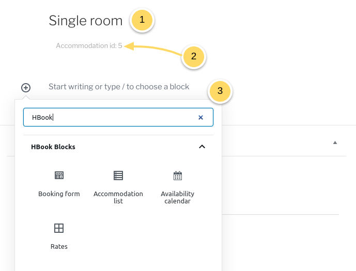
Task: Click the HBook Blocks section heading
Action: click(53, 147)
